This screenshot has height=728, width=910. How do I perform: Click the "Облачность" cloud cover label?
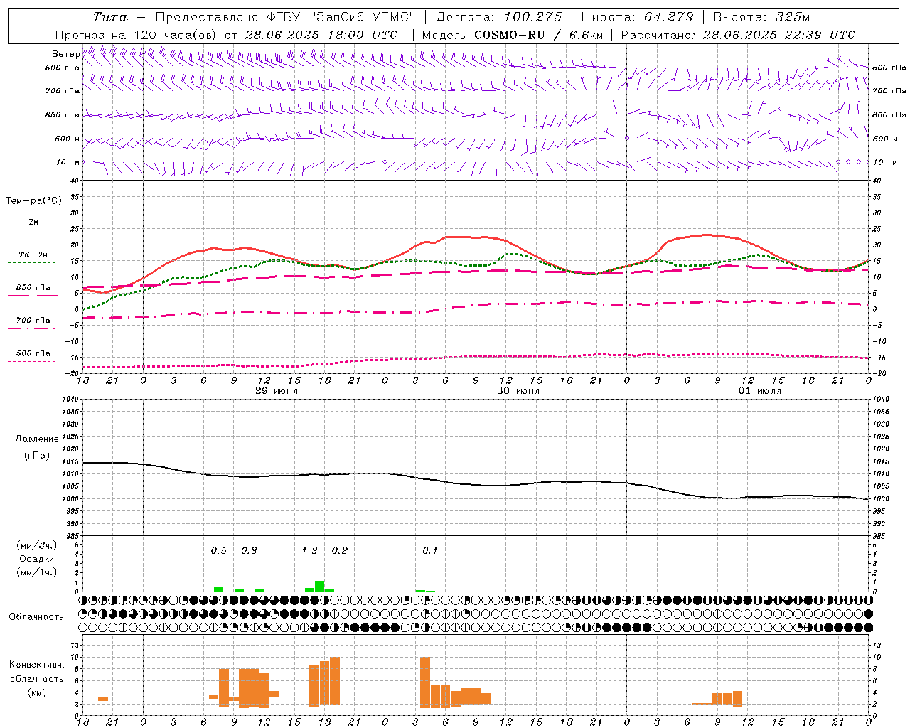36,617
